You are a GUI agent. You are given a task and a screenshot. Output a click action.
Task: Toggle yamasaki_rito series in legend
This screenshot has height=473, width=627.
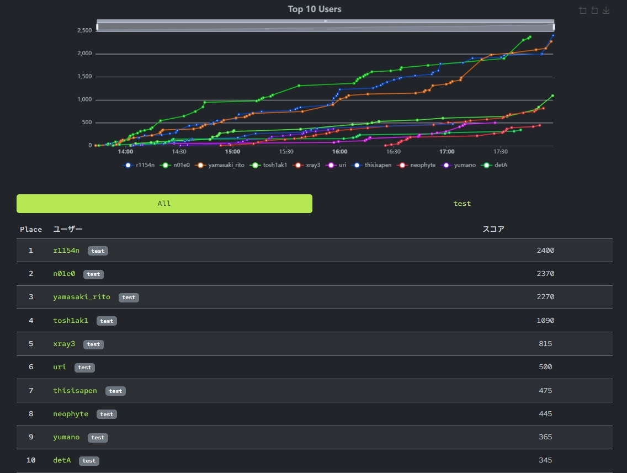(x=220, y=165)
